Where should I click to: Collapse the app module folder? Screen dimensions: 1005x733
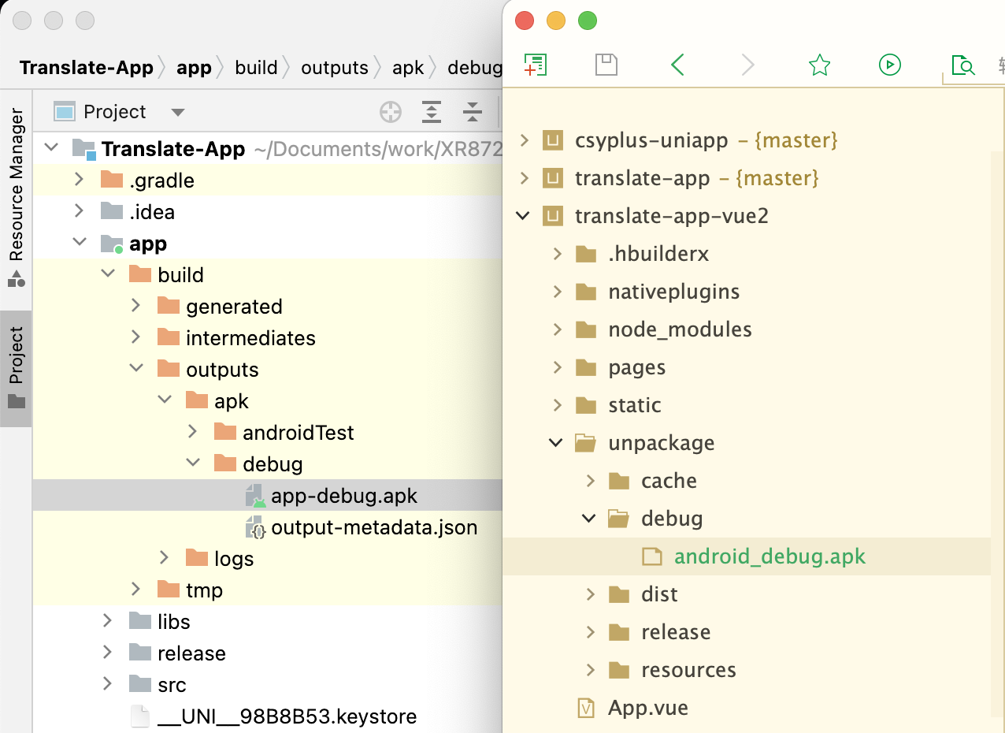pos(80,243)
